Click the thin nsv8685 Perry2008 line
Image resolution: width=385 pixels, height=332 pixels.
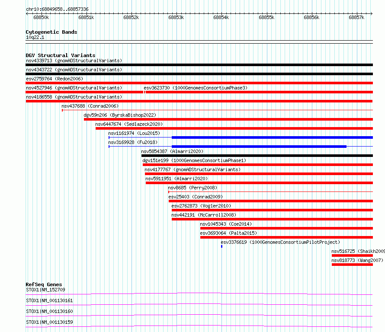[270, 192]
